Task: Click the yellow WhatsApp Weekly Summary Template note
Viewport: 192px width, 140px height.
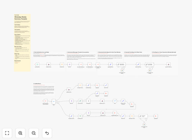Action: [22, 43]
